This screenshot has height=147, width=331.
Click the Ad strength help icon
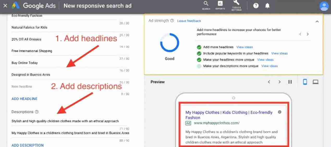click(x=172, y=21)
